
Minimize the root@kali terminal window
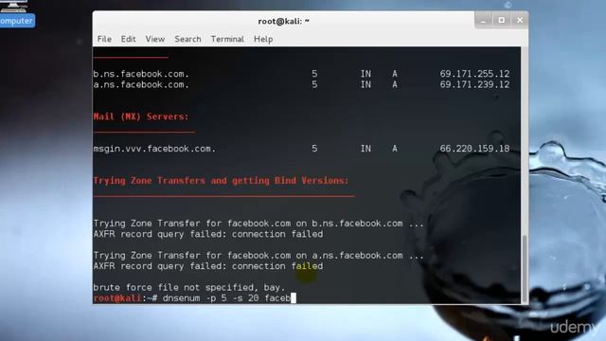click(x=483, y=20)
